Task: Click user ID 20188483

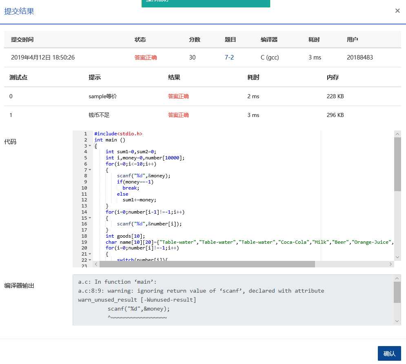Action: tap(360, 57)
